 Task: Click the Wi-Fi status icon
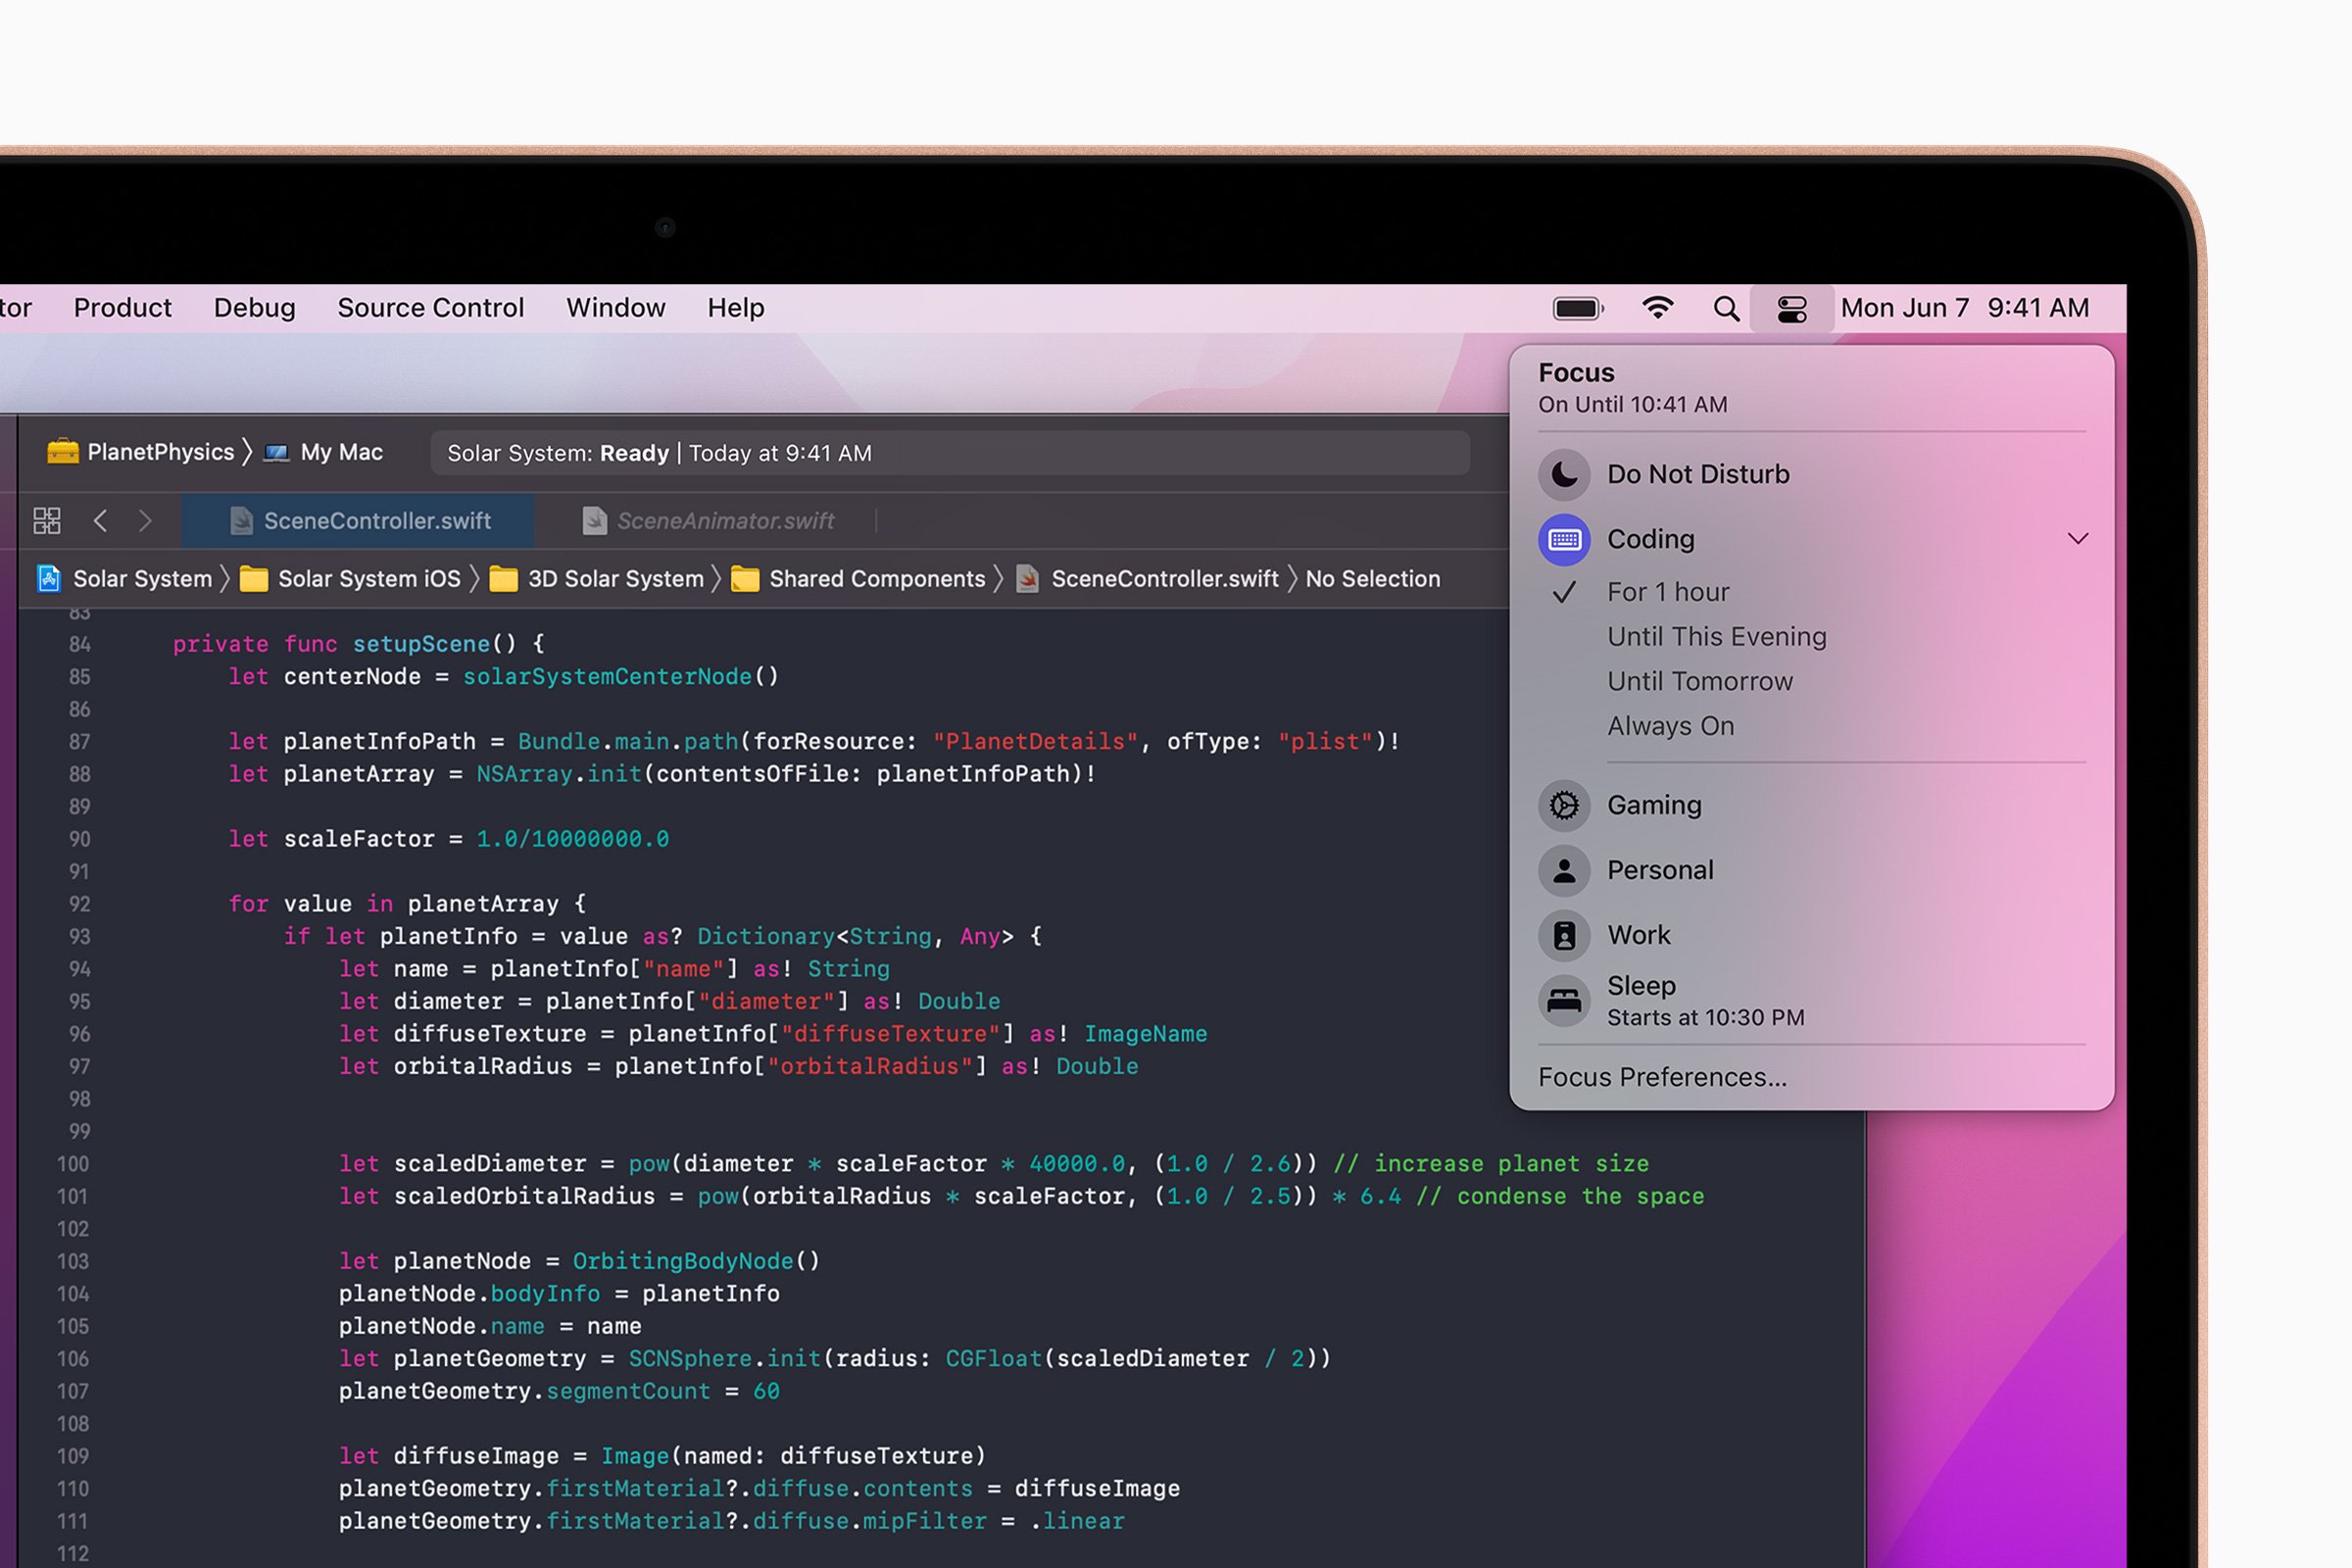(x=1655, y=306)
